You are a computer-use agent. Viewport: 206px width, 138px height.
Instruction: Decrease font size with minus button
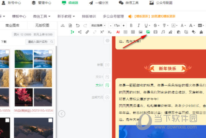[111, 25]
